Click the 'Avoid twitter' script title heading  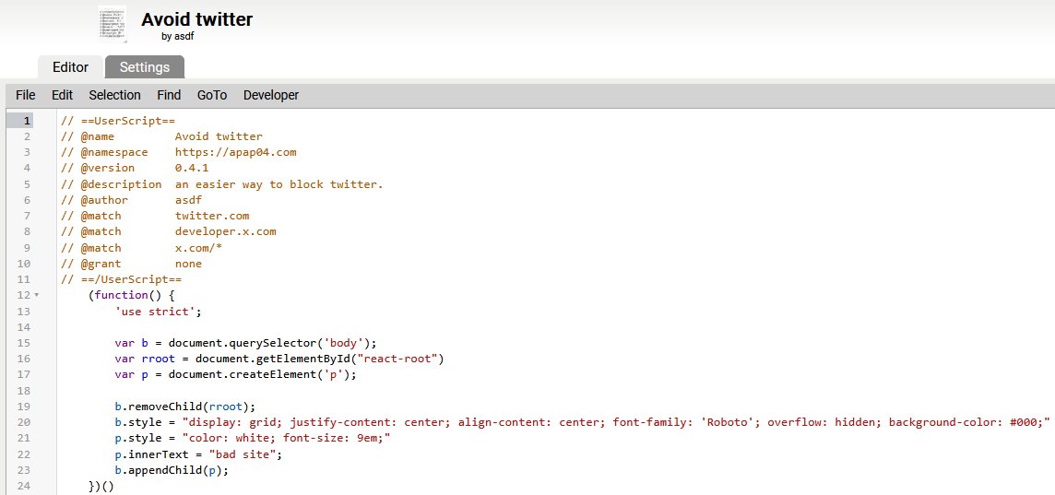point(197,19)
